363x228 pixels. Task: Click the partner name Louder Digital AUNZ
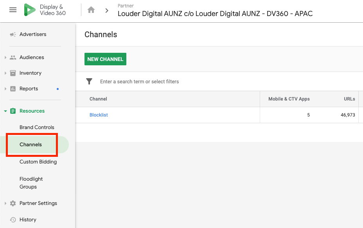coord(215,14)
